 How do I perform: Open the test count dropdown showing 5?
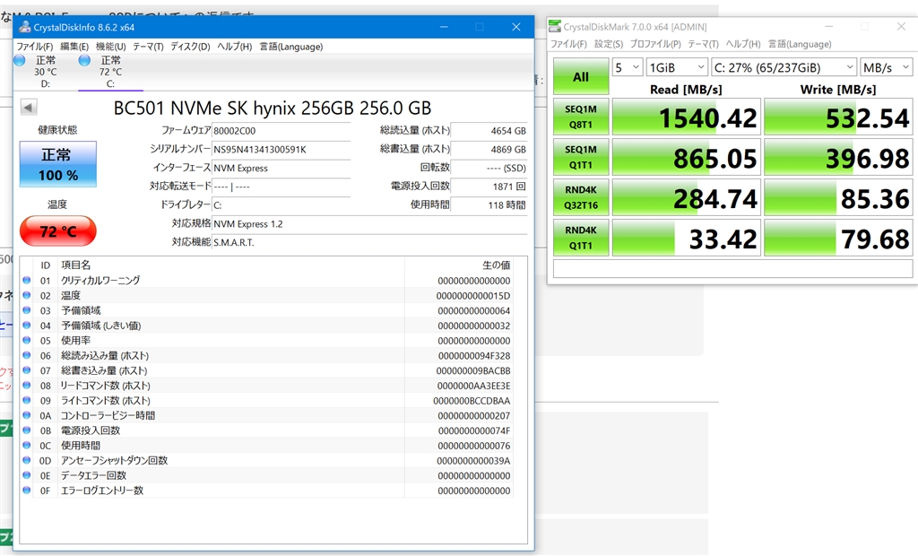coord(628,67)
